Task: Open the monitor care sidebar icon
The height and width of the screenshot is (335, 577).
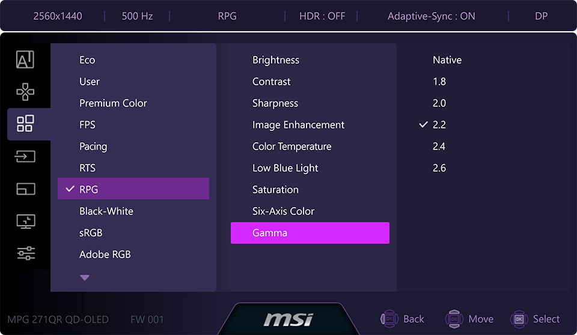Action: click(x=25, y=221)
